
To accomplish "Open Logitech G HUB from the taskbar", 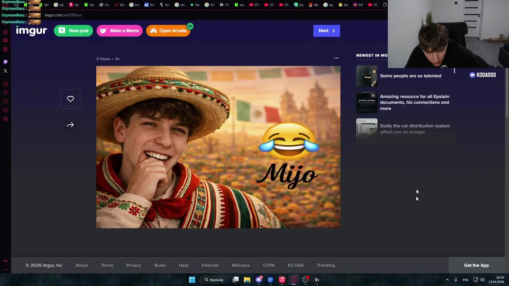I will click(317, 280).
